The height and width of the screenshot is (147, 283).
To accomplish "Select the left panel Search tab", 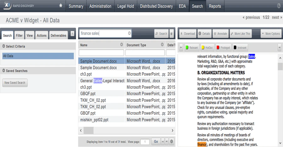I will click(x=8, y=35).
